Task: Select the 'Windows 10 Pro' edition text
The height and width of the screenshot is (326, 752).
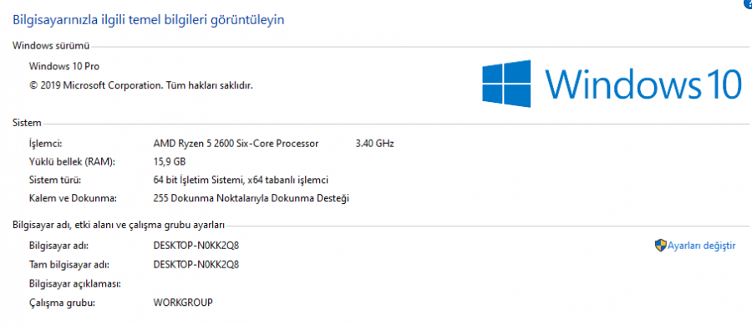Action: [x=64, y=66]
